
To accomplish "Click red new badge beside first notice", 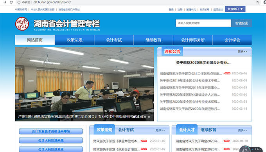I will click(227, 73).
